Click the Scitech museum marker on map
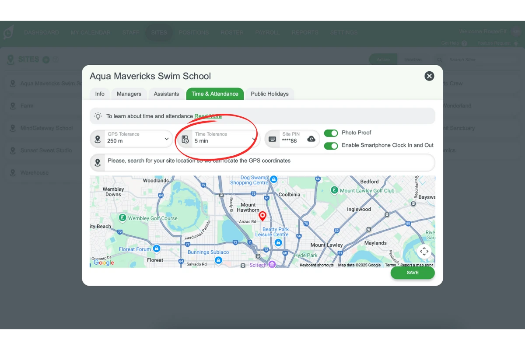The image size is (525, 350). [x=272, y=264]
